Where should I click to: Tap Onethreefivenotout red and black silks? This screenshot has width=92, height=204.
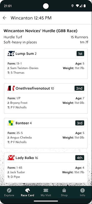coord(11,88)
